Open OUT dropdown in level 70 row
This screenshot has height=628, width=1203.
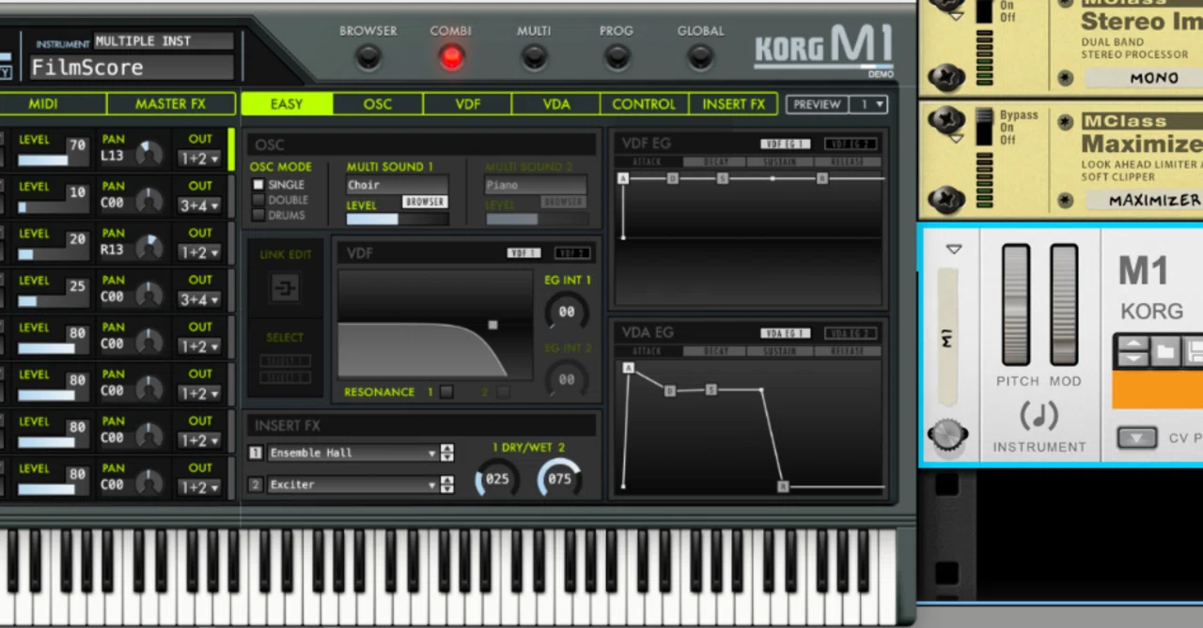[200, 159]
